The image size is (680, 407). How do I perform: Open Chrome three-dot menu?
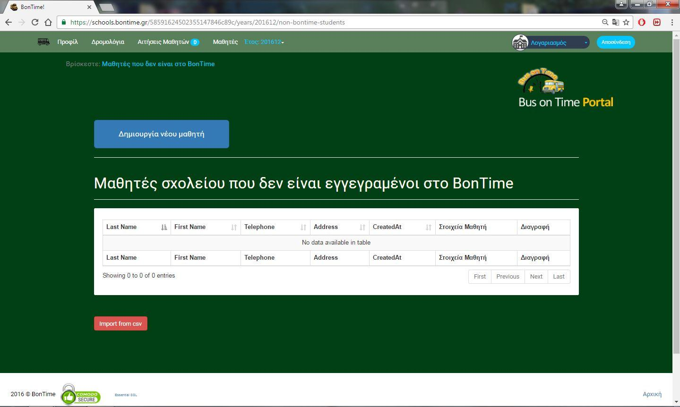(671, 22)
